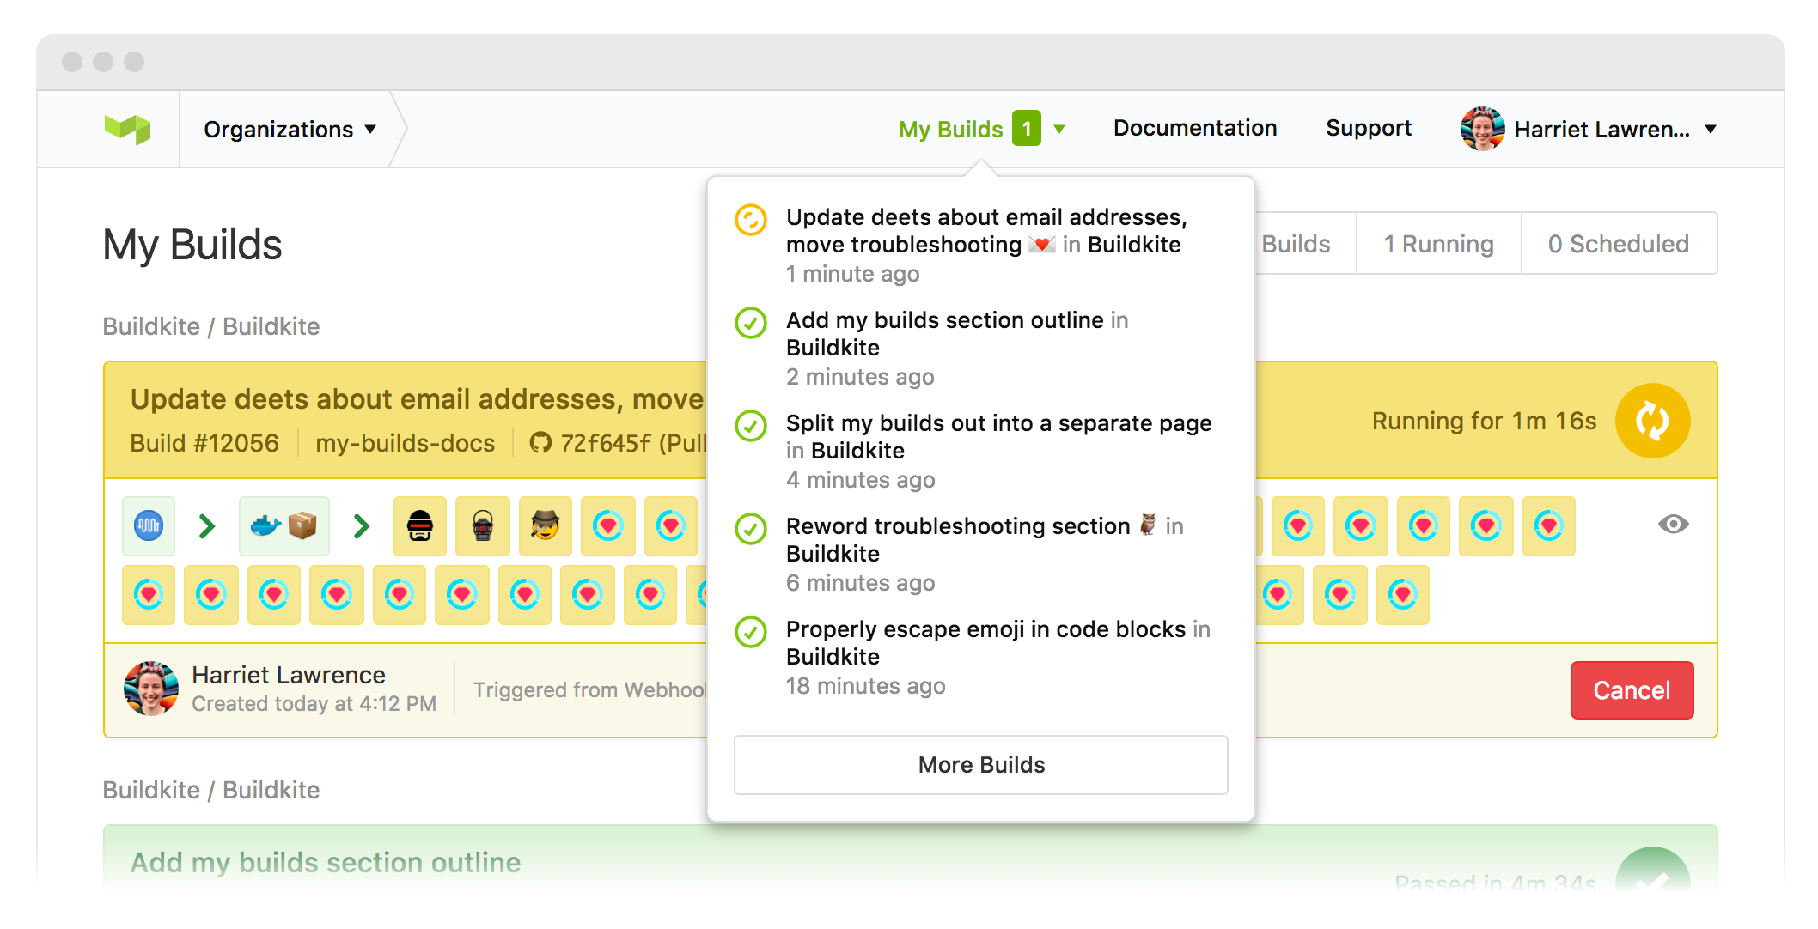
Task: Open 'Split my builds out into a separate page'
Action: tap(998, 423)
